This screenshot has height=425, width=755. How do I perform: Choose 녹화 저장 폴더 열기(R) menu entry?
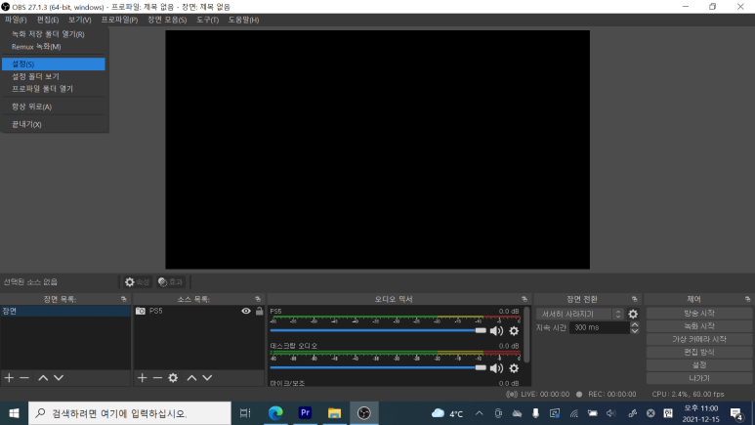tap(54, 34)
